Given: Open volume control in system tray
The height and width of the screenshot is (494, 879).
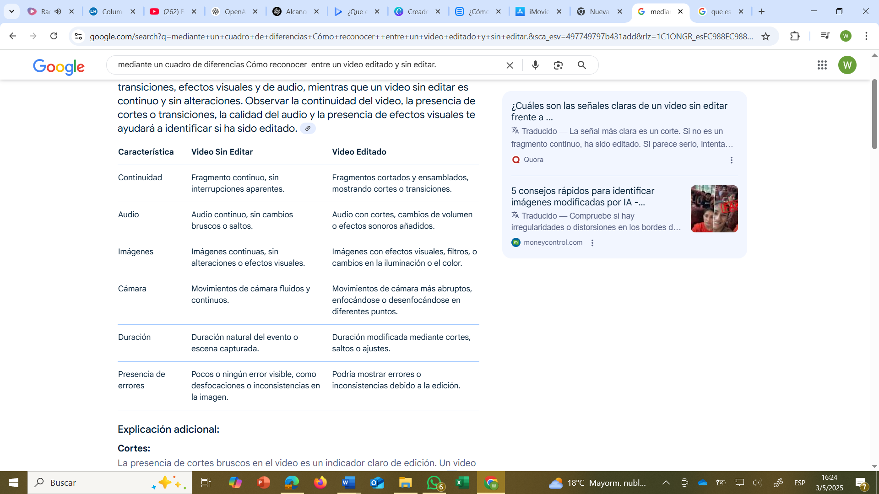Looking at the screenshot, I should 757,483.
